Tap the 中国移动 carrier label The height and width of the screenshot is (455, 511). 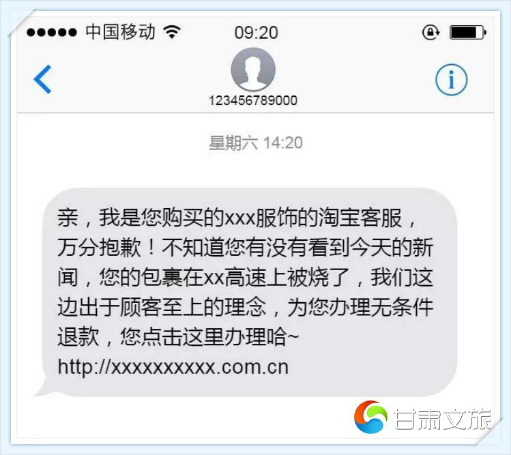click(x=120, y=32)
